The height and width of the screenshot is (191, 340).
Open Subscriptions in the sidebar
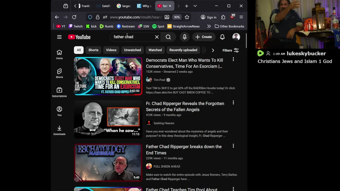[x=59, y=92]
